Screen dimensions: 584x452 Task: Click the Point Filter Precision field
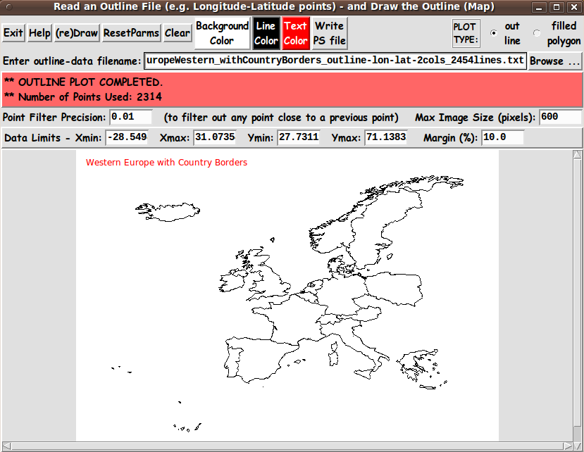click(x=131, y=118)
